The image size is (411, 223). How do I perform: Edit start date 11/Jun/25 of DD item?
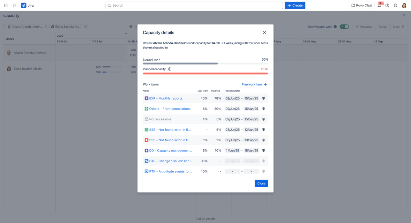(233, 151)
